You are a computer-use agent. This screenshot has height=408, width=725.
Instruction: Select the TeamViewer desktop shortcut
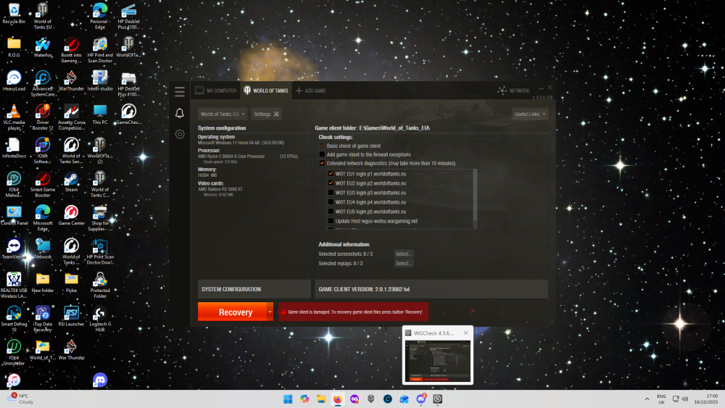[14, 249]
